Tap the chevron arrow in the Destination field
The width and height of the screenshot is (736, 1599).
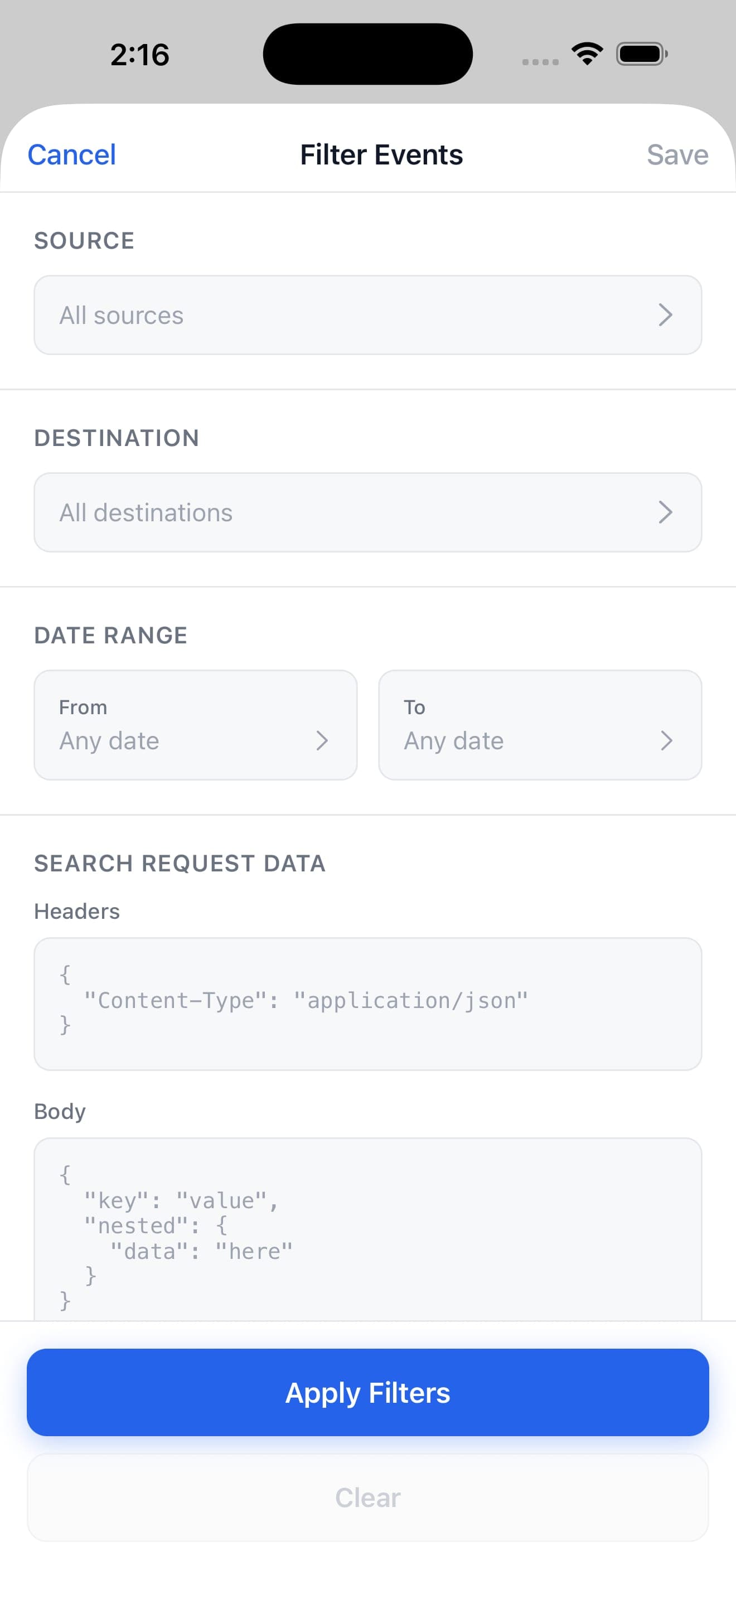pos(665,513)
